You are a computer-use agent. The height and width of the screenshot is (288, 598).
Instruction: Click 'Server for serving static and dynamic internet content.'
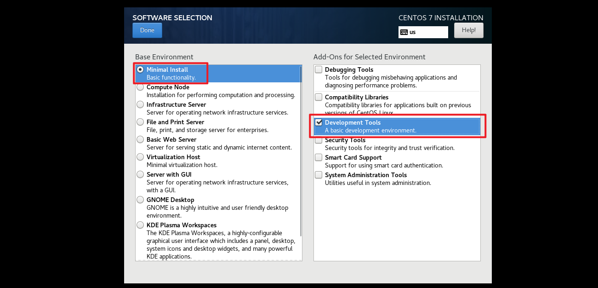tap(219, 148)
